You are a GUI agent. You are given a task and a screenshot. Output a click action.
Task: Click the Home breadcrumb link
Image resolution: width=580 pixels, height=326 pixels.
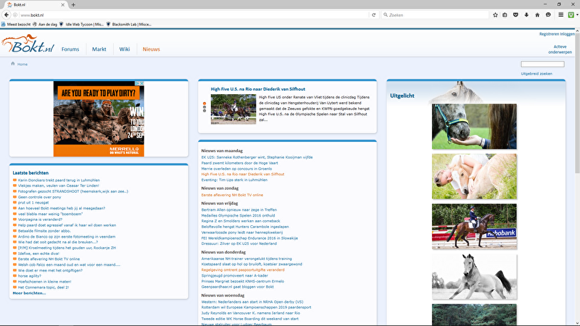tap(22, 64)
